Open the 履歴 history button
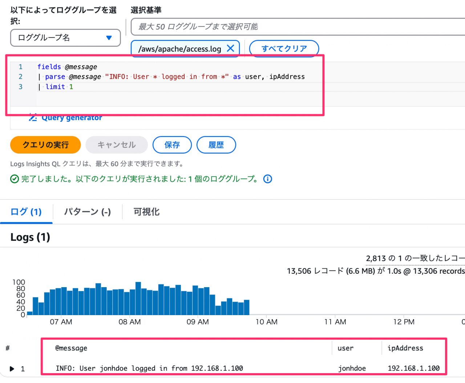The width and height of the screenshot is (465, 383). point(216,145)
